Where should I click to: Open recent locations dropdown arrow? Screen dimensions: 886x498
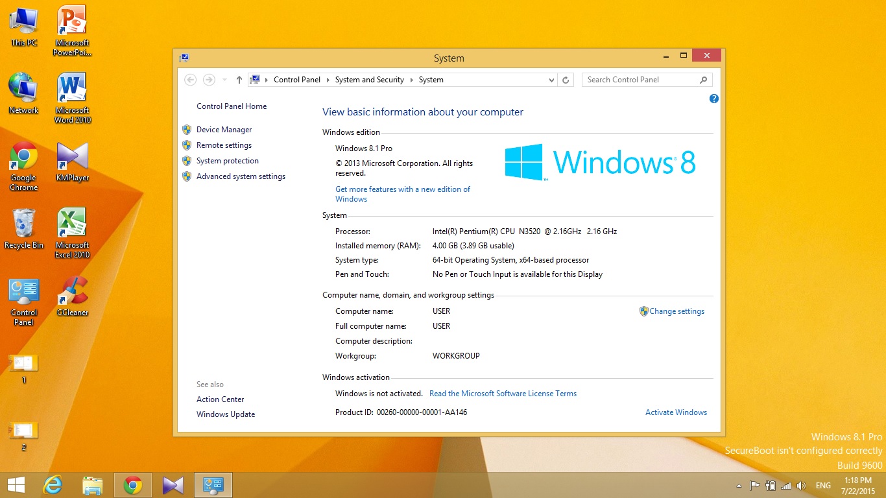pos(224,80)
